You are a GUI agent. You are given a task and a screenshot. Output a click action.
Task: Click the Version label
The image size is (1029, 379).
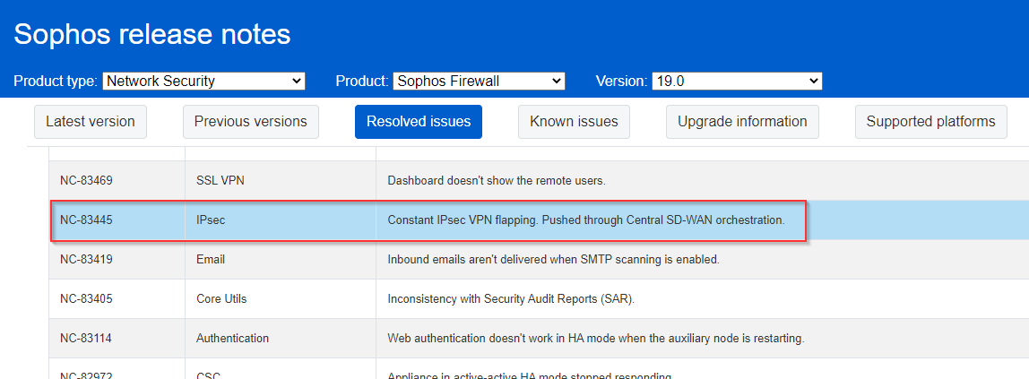tap(621, 82)
